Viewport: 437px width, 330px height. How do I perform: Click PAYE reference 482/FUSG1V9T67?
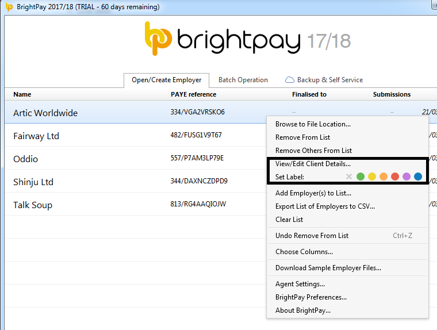pyautogui.click(x=196, y=135)
